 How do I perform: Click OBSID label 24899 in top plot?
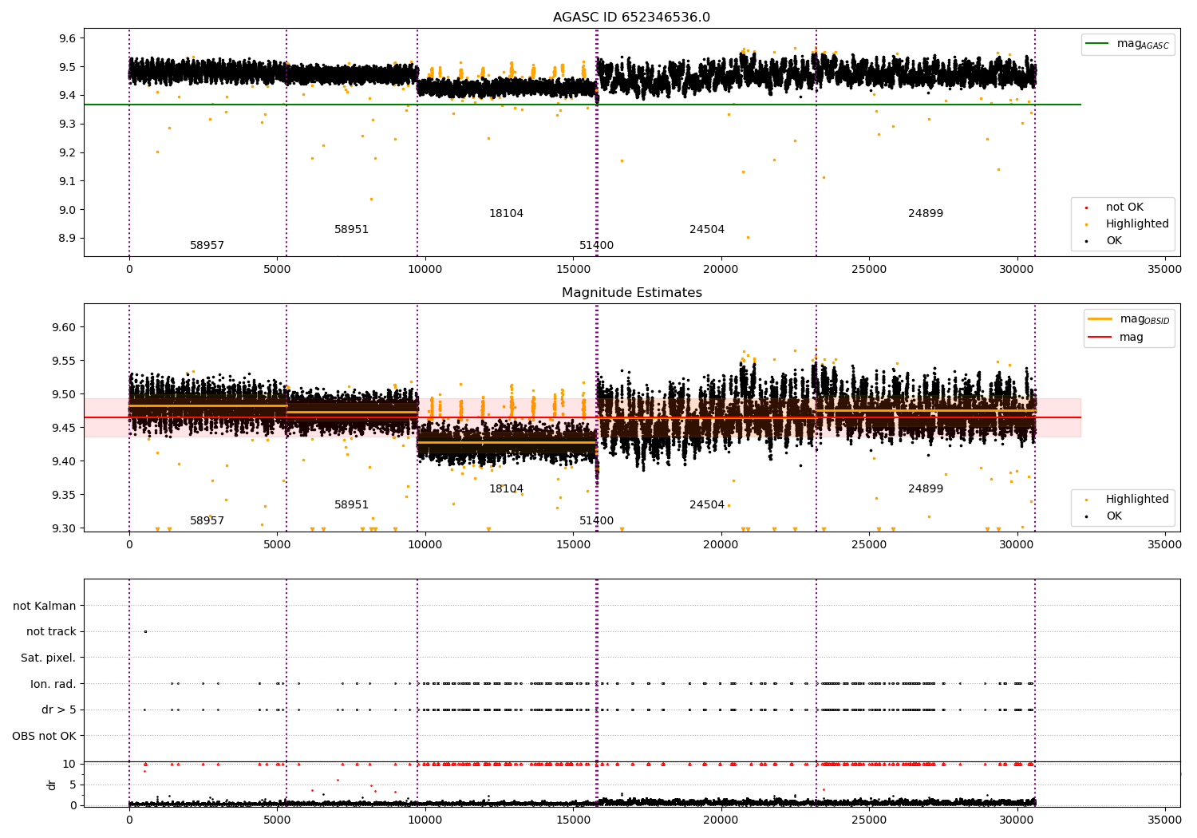tap(926, 214)
